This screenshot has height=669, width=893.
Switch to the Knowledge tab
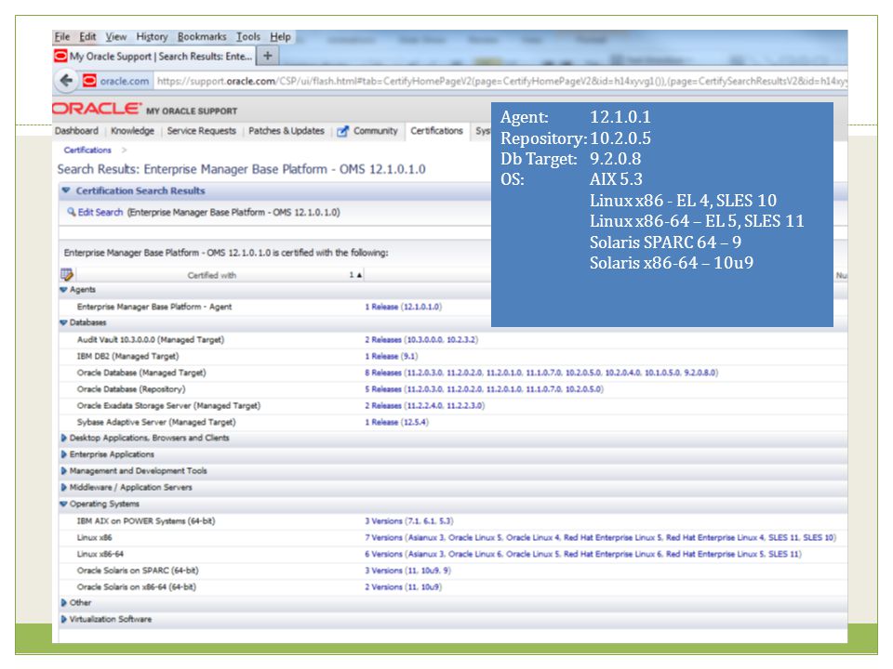click(132, 131)
